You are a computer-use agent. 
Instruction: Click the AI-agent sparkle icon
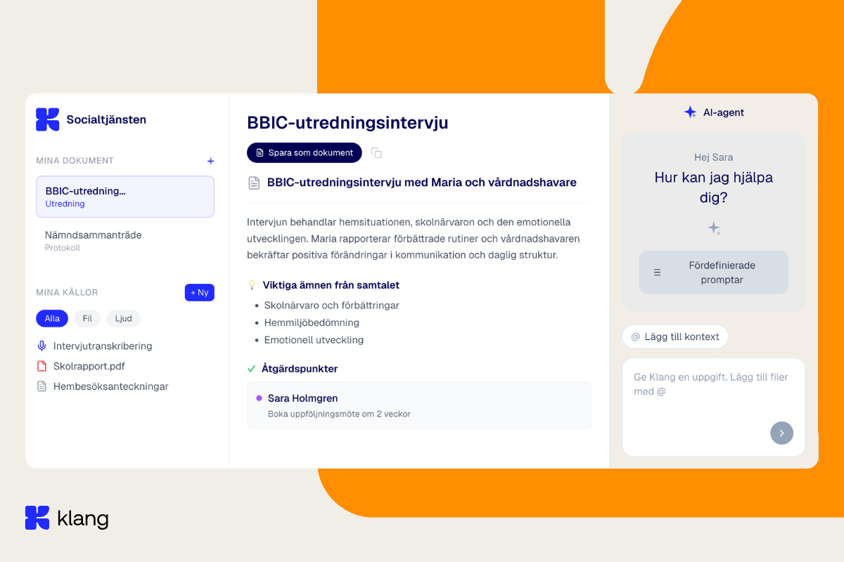pyautogui.click(x=690, y=112)
